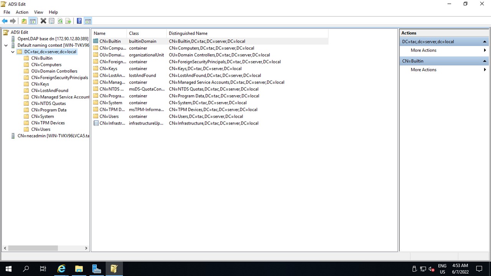This screenshot has width=491, height=276.
Task: Click tree pane scroll left arrow
Action: (5, 248)
